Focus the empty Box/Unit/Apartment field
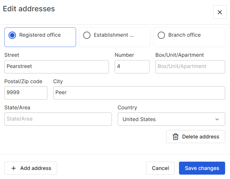This screenshot has height=179, width=230. (190, 67)
